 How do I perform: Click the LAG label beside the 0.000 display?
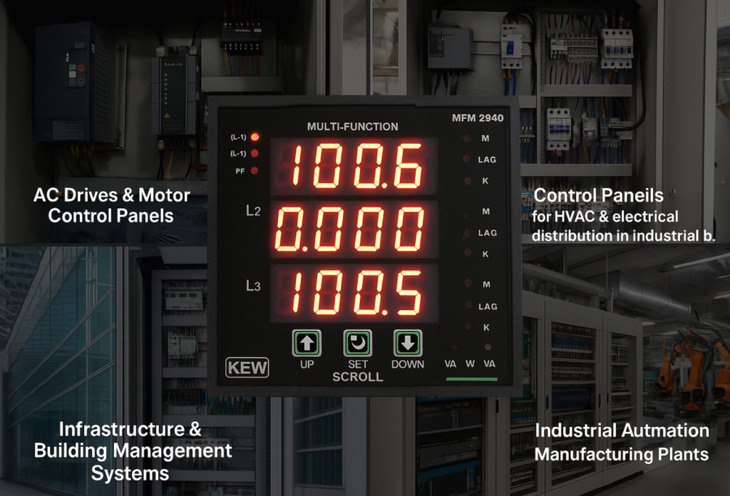tap(488, 232)
